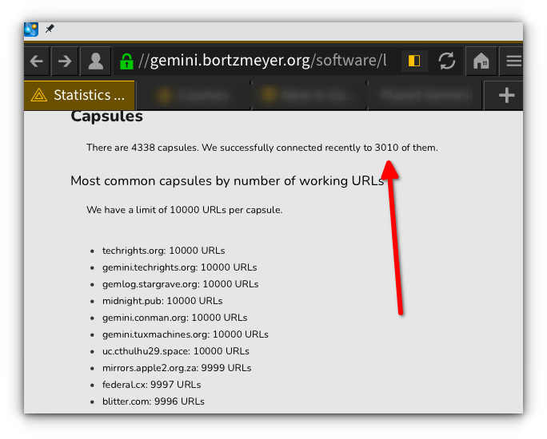Switch to the second blurred tab
The height and width of the screenshot is (439, 547).
point(194,96)
